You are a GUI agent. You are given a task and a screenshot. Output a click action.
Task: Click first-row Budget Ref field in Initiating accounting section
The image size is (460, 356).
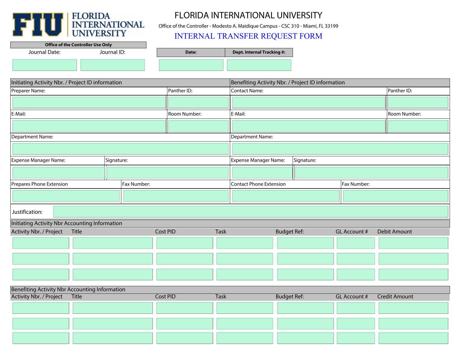tap(305, 243)
